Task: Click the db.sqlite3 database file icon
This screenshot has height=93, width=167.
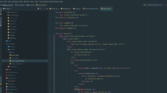Action: [7, 81]
